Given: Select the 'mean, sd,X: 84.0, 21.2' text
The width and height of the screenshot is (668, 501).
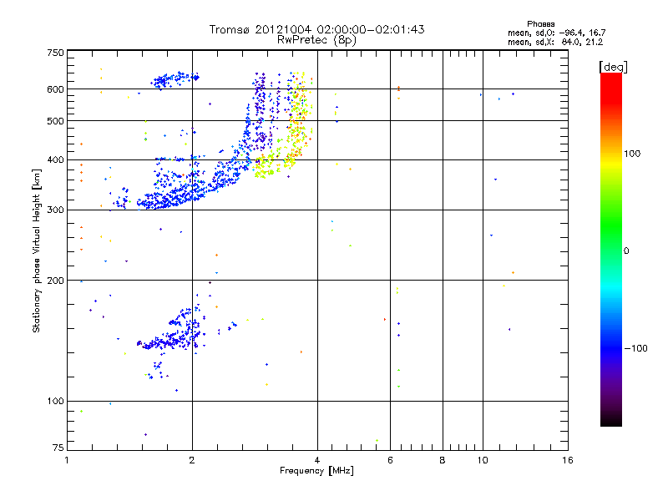Looking at the screenshot, I should tap(555, 43).
